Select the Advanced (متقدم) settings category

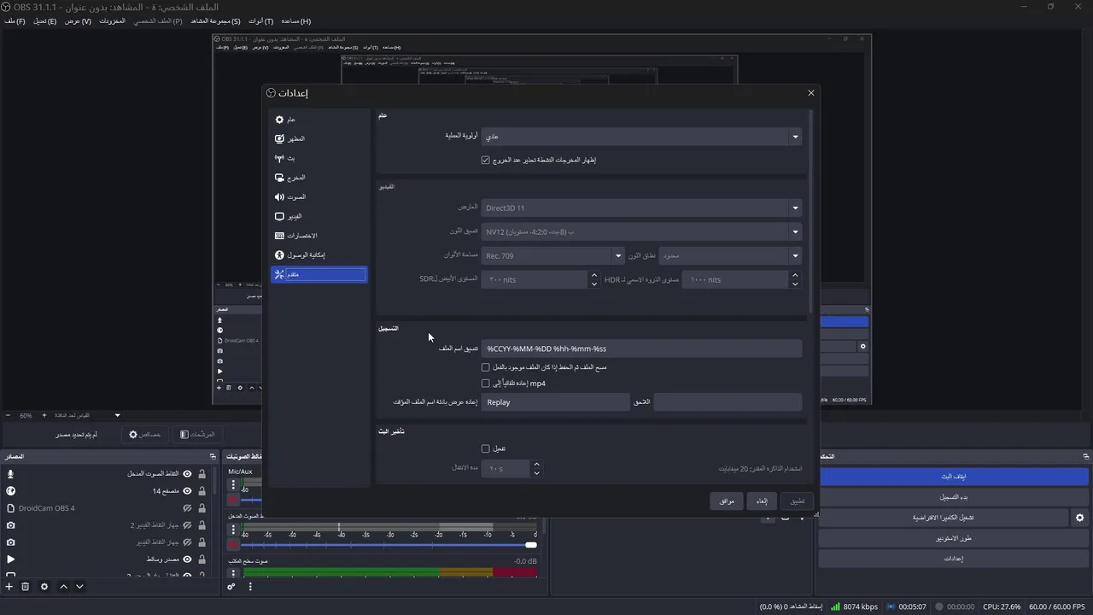[319, 274]
